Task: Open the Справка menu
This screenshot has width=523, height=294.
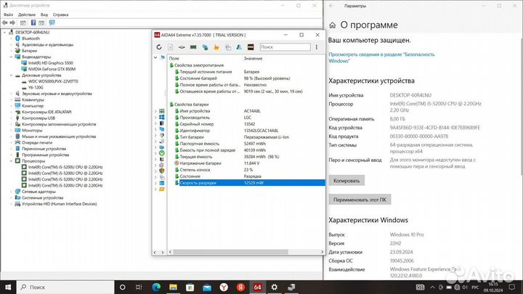Action: pyautogui.click(x=60, y=15)
